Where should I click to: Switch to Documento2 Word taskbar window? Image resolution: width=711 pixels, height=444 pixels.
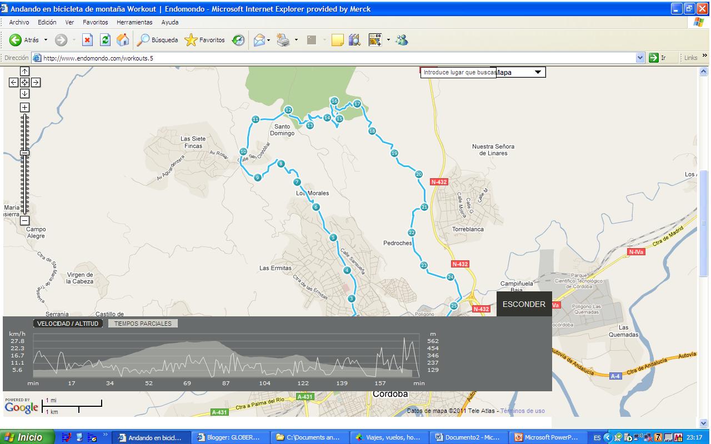(x=468, y=437)
